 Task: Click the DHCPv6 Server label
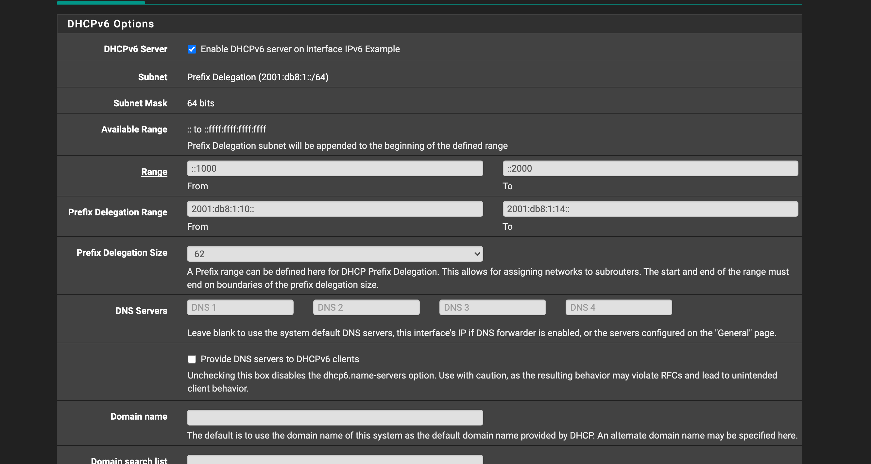coord(136,49)
